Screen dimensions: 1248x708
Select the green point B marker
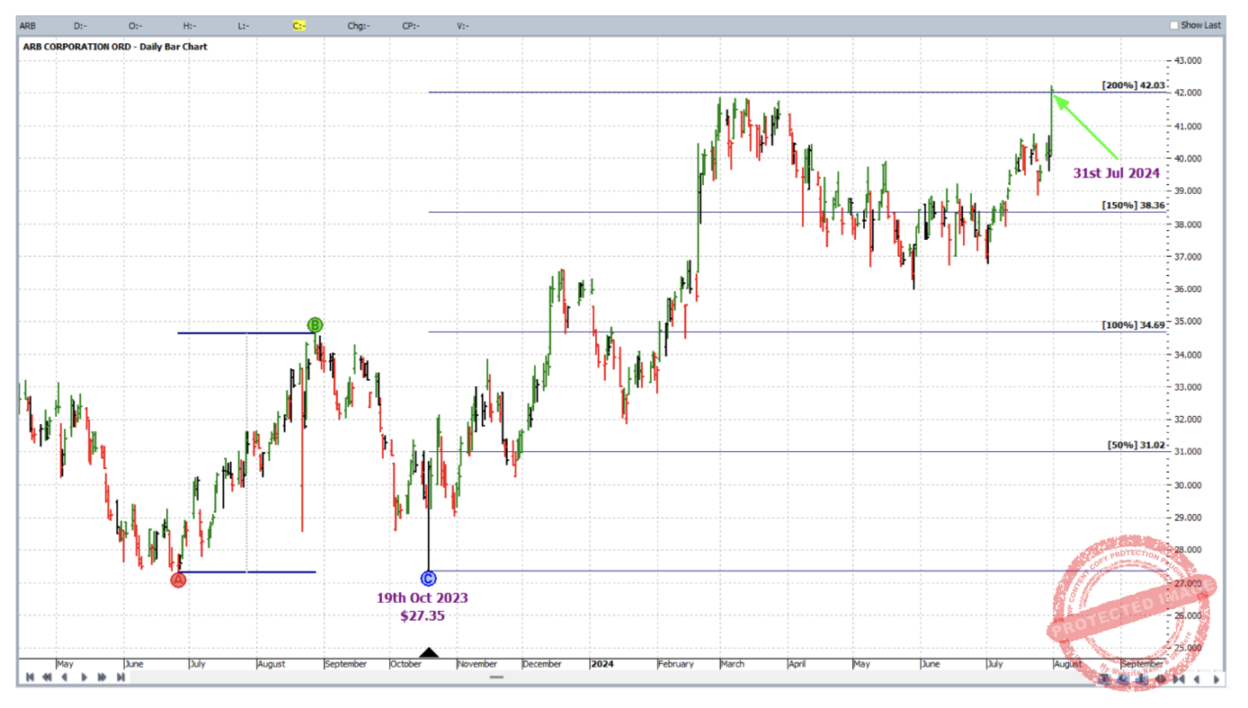coord(315,324)
